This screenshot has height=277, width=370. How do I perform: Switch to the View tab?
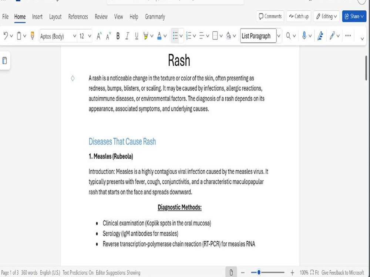118,17
